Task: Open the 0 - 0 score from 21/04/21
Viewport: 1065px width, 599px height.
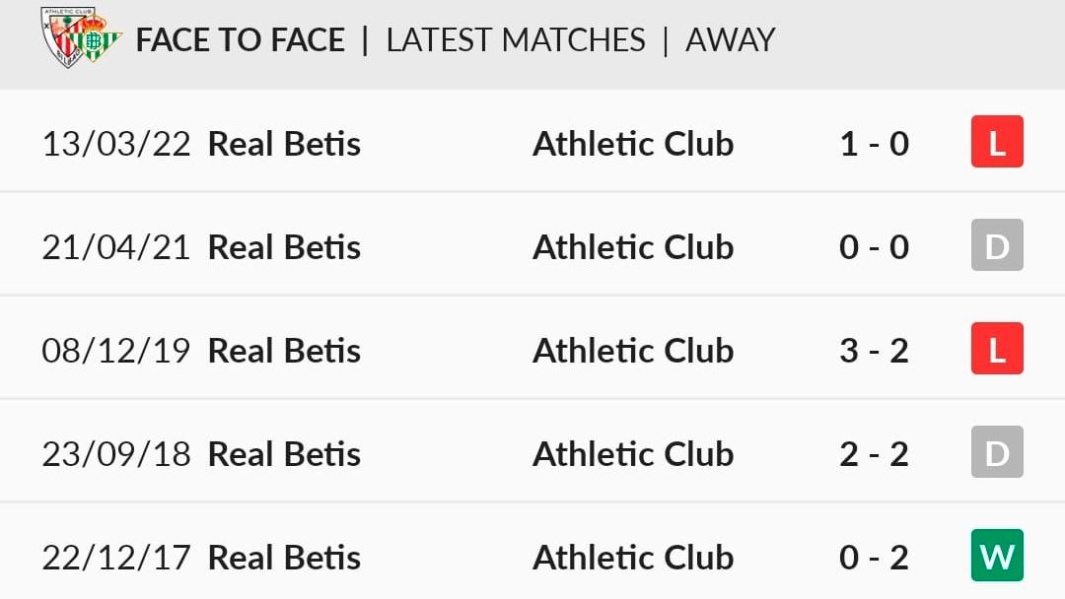Action: click(874, 247)
